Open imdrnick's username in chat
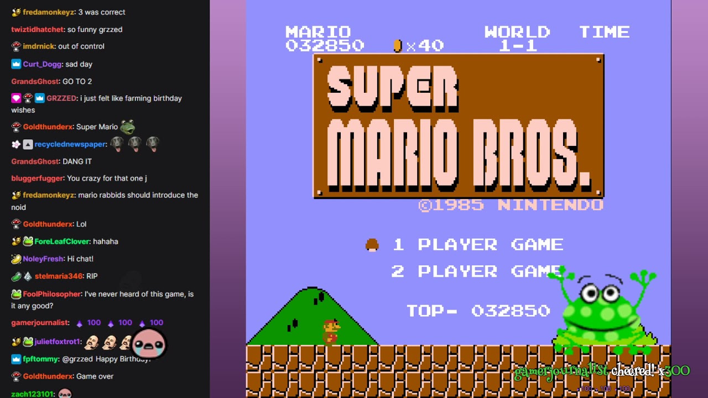The height and width of the screenshot is (398, 708). (38, 46)
